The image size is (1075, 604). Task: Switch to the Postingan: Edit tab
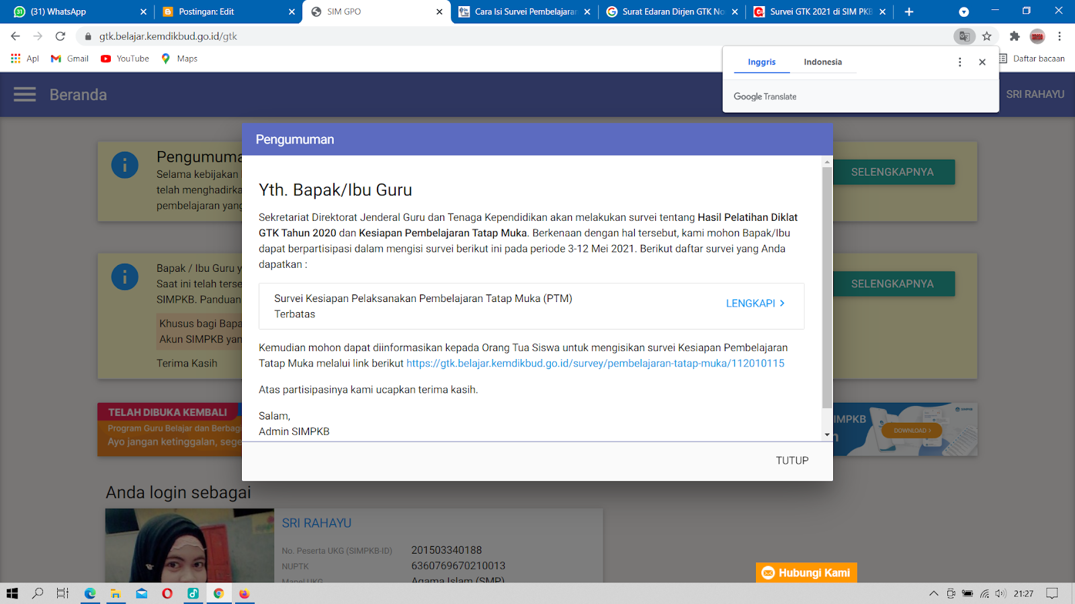228,11
